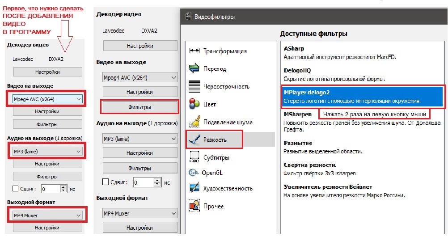Click Настройки below MP4 Muxer, smaller left panel

pos(47,228)
